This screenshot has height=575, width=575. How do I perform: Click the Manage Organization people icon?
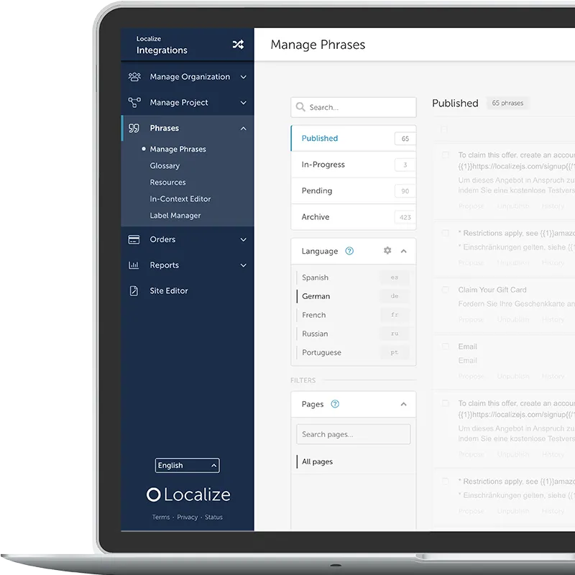(x=133, y=76)
